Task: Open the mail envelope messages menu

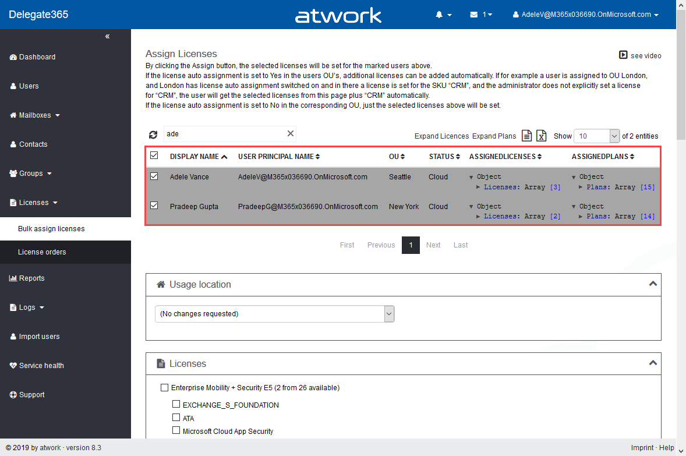Action: coord(481,15)
